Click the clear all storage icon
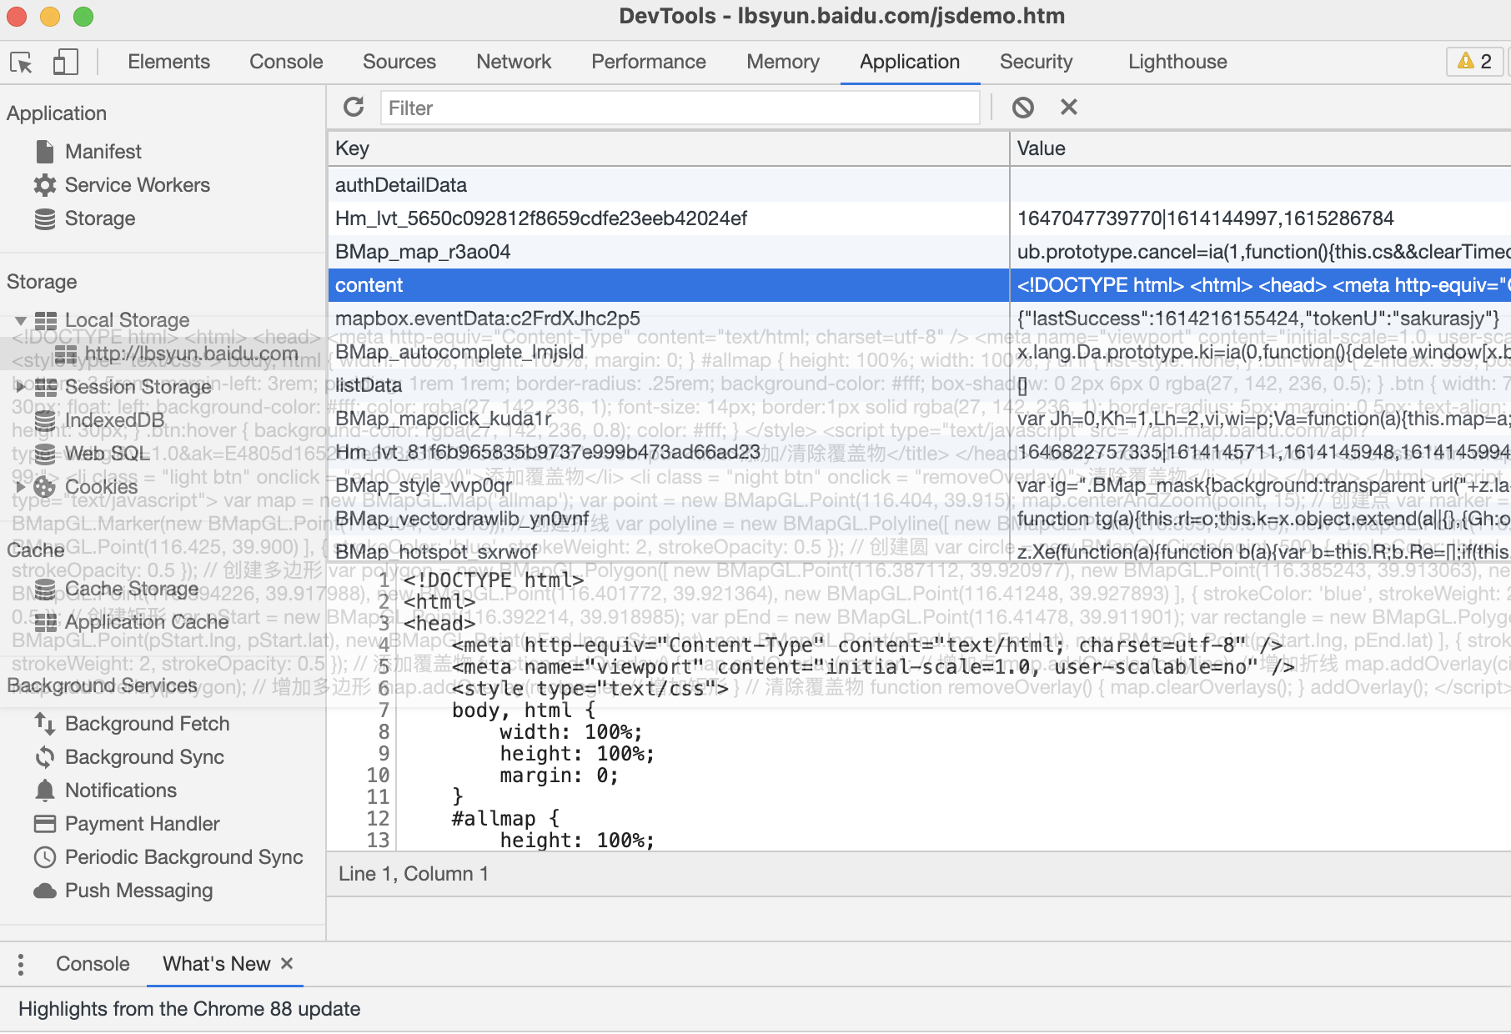This screenshot has width=1511, height=1034. [1023, 108]
